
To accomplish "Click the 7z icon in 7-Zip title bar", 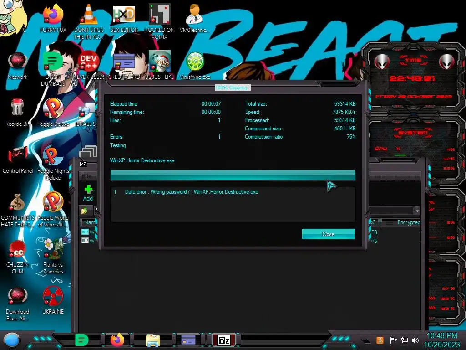I will [84, 164].
